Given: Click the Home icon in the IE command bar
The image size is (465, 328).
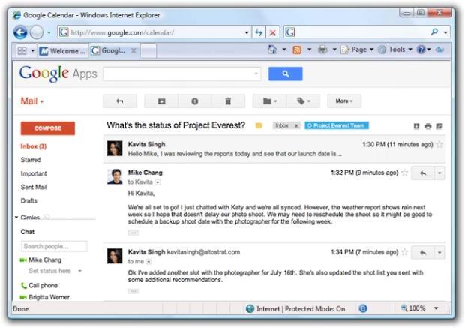Looking at the screenshot, I should point(272,50).
